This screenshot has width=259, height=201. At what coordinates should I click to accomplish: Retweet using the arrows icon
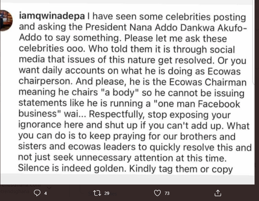click(97, 193)
